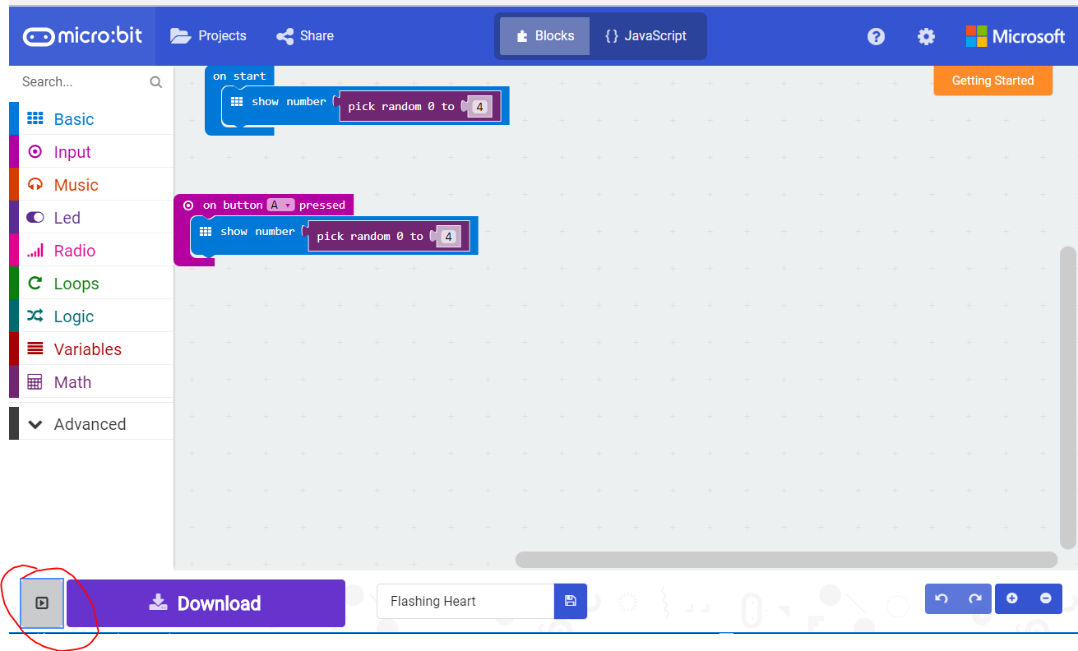Viewport: 1078px width, 651px height.
Task: Open the Getting Started guide
Action: click(992, 81)
